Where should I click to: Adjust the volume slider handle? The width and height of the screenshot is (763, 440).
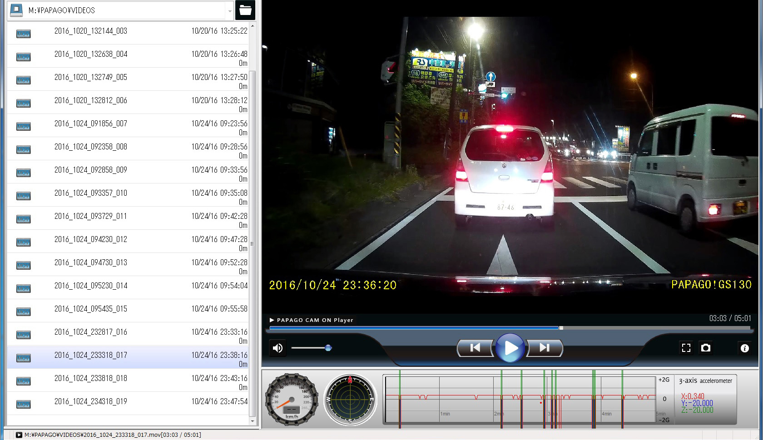[x=328, y=348]
